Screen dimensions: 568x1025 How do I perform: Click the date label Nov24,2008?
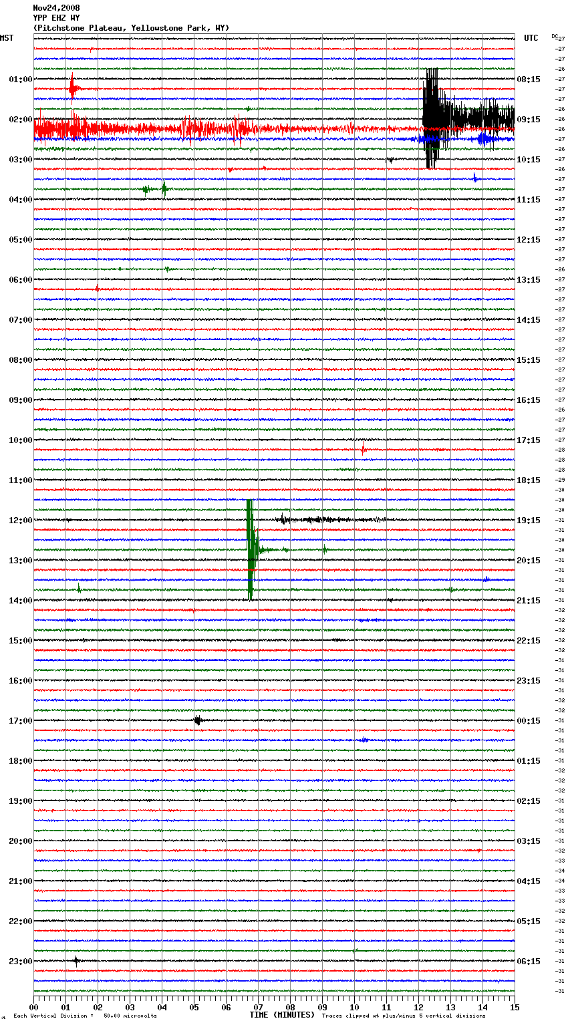[x=56, y=8]
